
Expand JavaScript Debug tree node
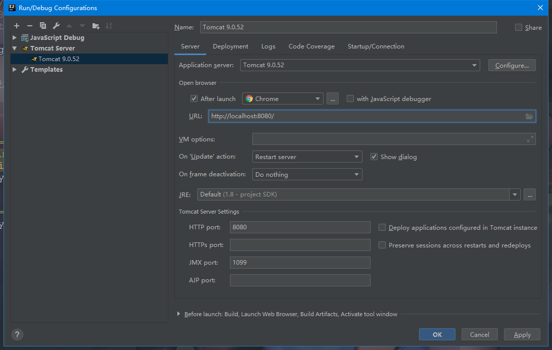[x=15, y=38]
